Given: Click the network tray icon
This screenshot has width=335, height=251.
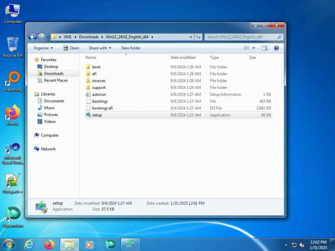Looking at the screenshot, I should coord(294,245).
